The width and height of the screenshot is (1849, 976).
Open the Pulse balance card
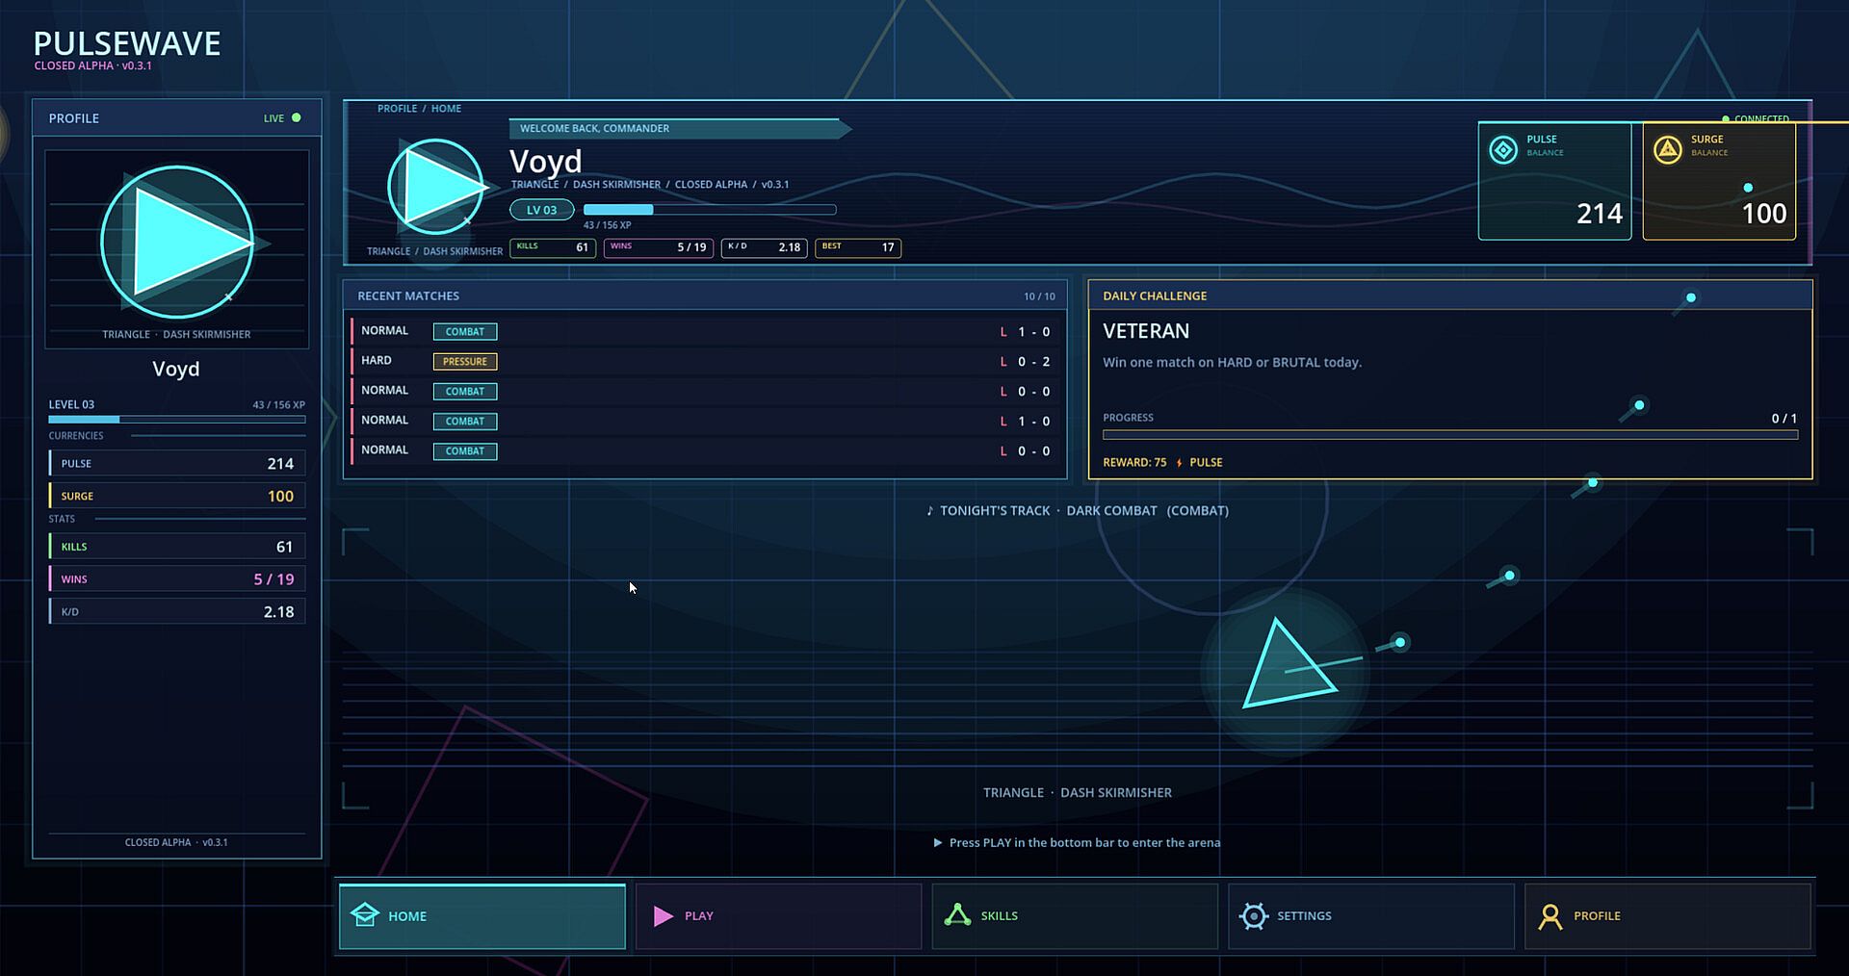pos(1554,181)
